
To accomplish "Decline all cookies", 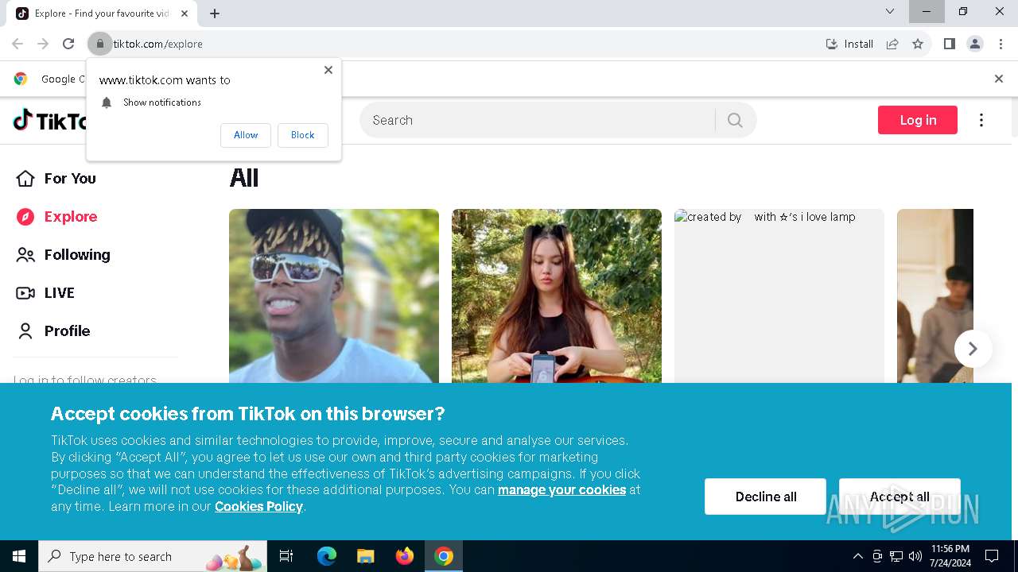I will point(766,497).
